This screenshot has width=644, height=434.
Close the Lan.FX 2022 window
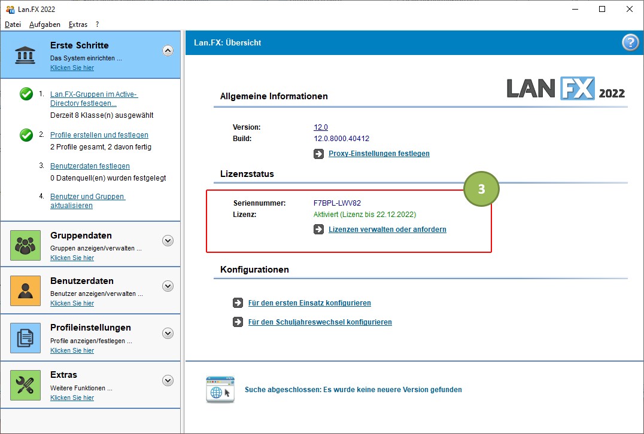(x=629, y=9)
